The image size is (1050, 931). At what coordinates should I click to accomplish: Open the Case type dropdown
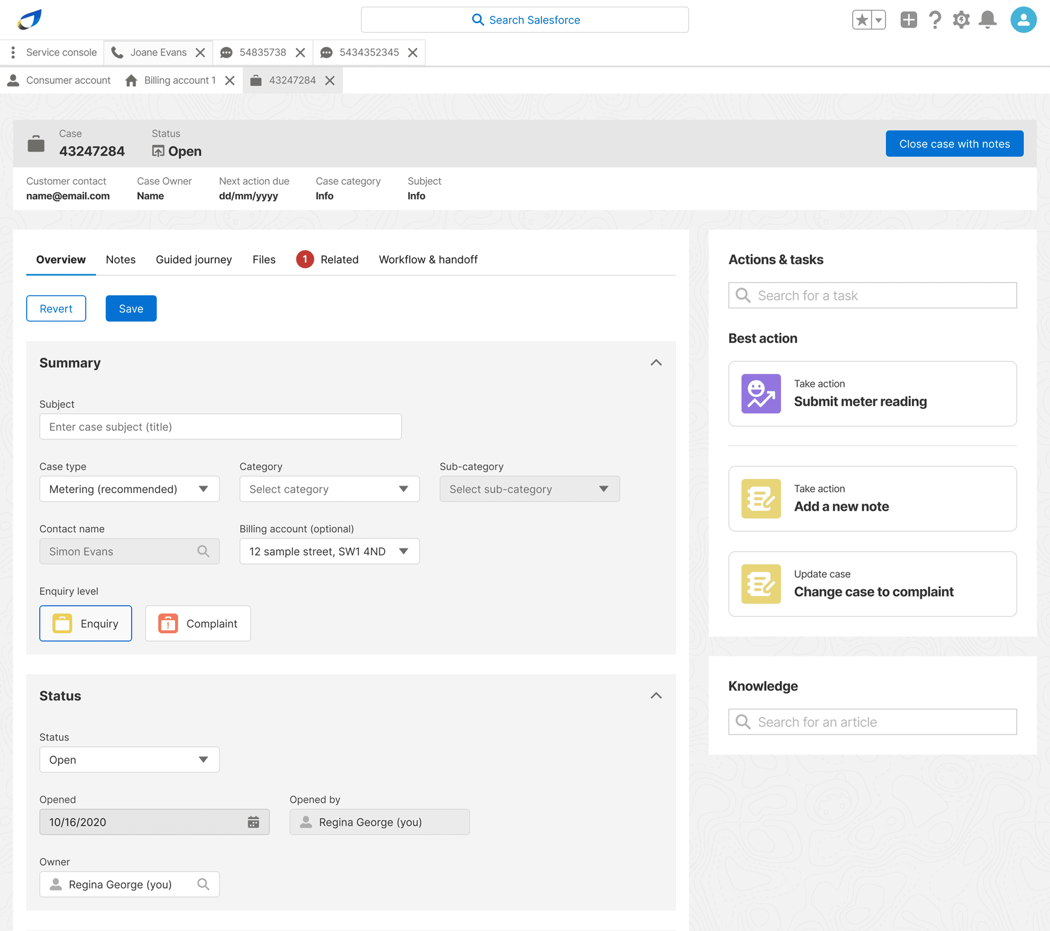[130, 488]
